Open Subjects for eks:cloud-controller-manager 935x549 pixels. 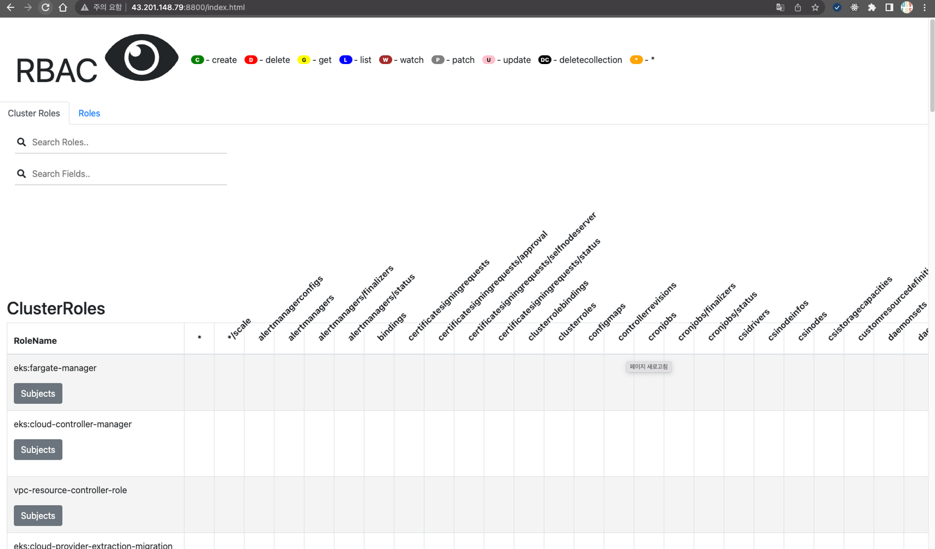click(x=38, y=449)
